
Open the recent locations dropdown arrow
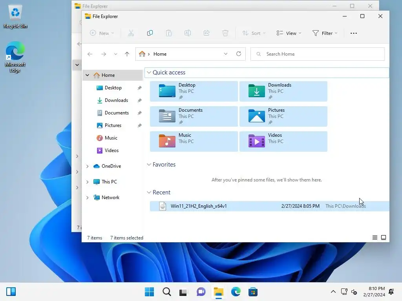pyautogui.click(x=116, y=54)
